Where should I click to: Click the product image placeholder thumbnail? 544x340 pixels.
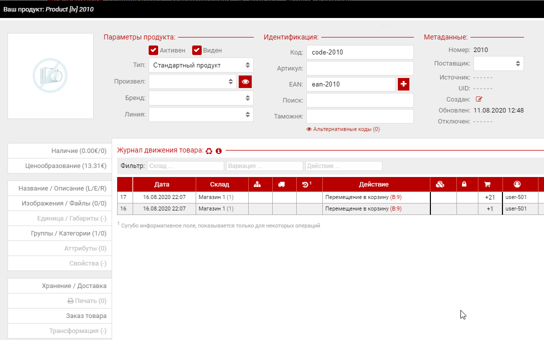51,76
